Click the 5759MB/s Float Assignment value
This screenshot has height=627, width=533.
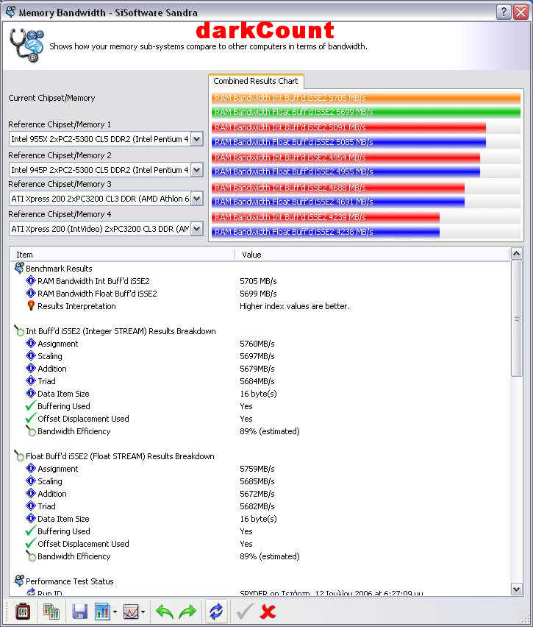click(257, 469)
